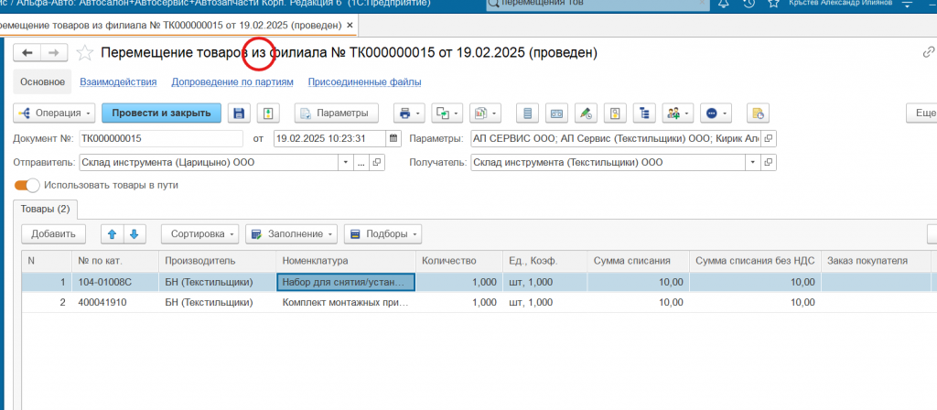This screenshot has width=937, height=410.
Task: Click the 'Провести и закрыть' button
Action: click(x=160, y=113)
